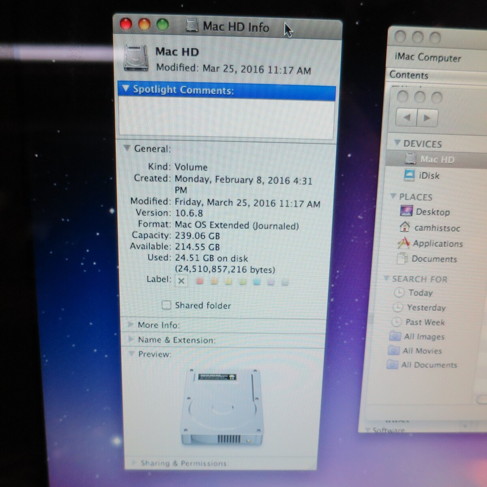Open the Desktop folder in Places

pos(432,212)
